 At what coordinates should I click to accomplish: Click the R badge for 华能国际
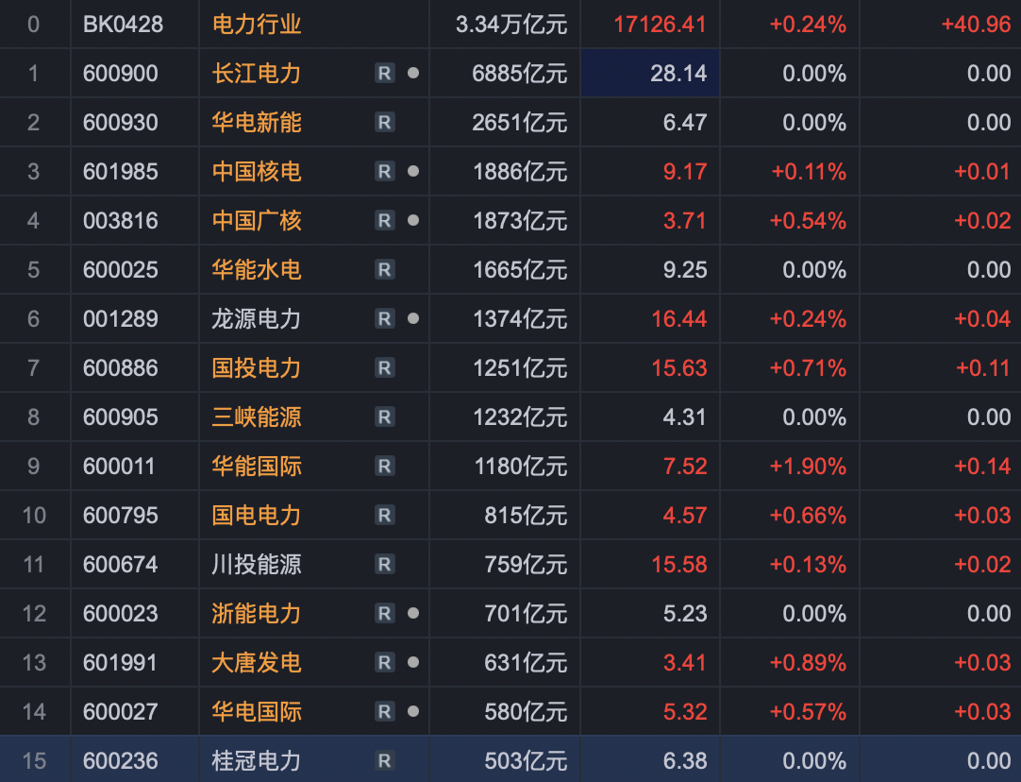[384, 466]
